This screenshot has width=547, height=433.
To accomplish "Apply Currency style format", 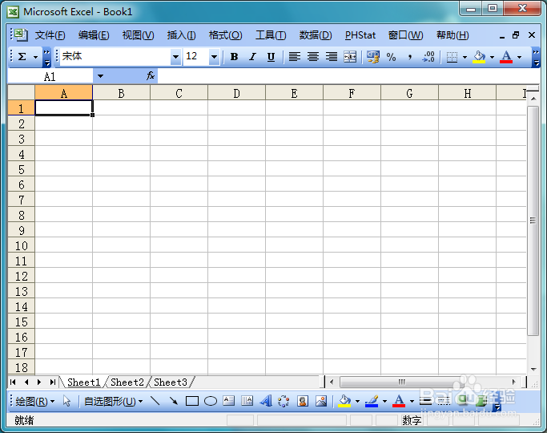I will 373,57.
